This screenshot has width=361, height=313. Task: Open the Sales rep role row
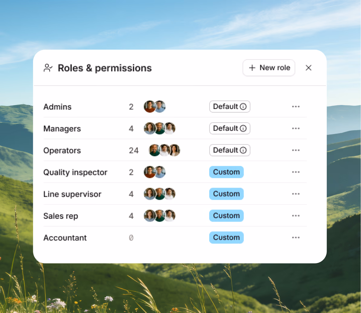click(x=175, y=216)
